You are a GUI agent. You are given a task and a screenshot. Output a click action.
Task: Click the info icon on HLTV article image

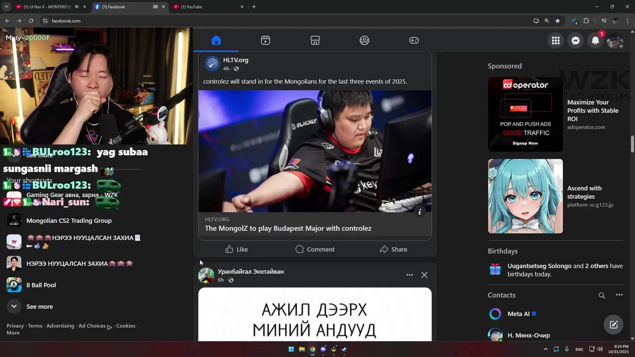(420, 212)
